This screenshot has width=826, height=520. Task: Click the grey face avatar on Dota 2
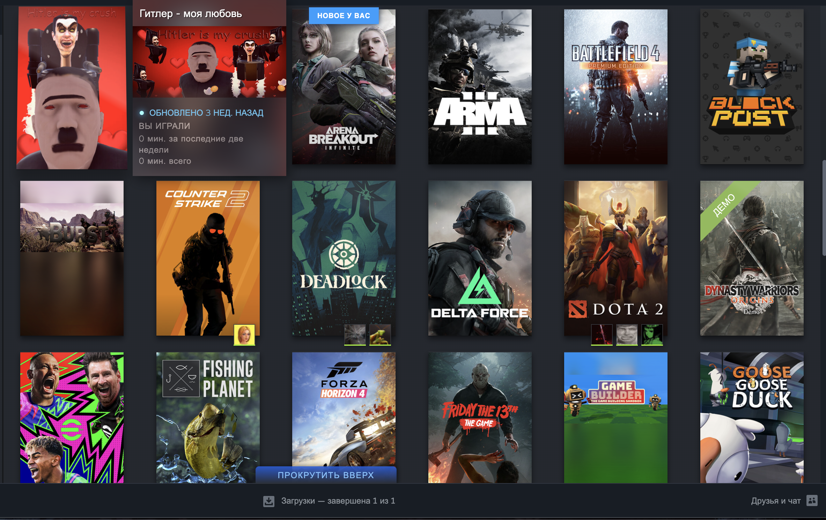click(x=627, y=335)
